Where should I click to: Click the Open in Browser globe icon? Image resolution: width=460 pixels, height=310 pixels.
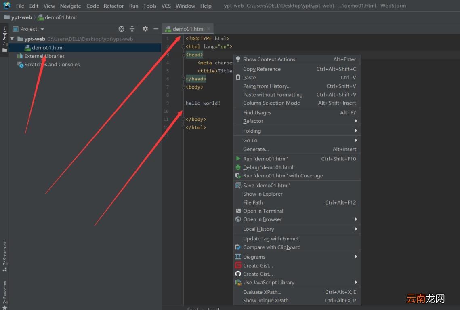tap(238, 219)
